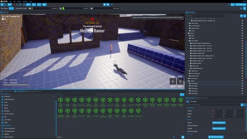247x139 pixels.
Task: Click the first performance limit bar
Action: pos(45,8)
